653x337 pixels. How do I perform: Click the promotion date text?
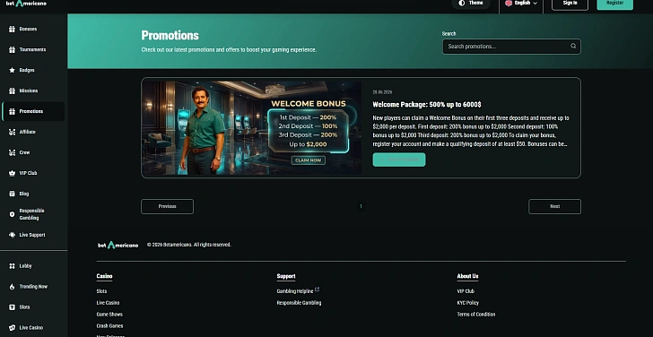[x=382, y=92]
